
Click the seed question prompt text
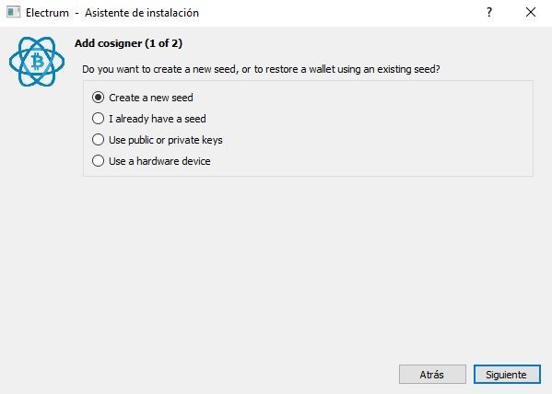click(261, 69)
